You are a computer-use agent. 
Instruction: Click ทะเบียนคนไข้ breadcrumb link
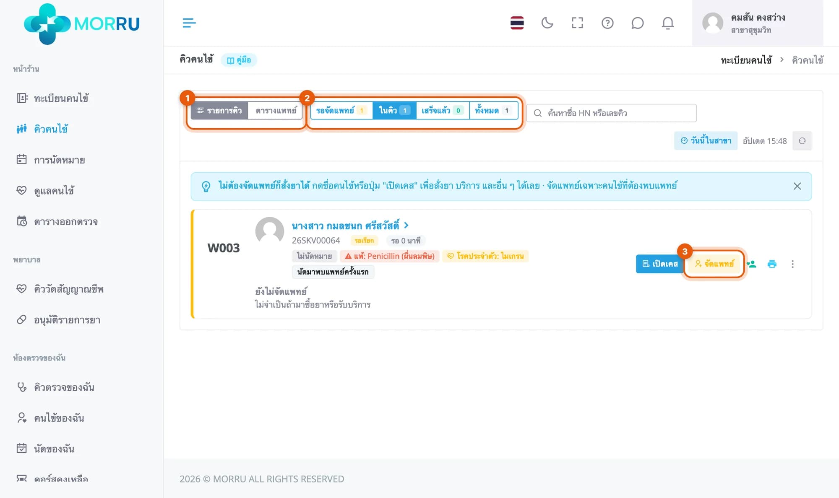pos(746,60)
